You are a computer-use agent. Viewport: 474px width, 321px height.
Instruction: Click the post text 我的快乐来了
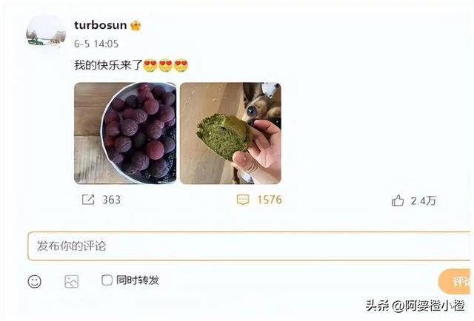108,65
